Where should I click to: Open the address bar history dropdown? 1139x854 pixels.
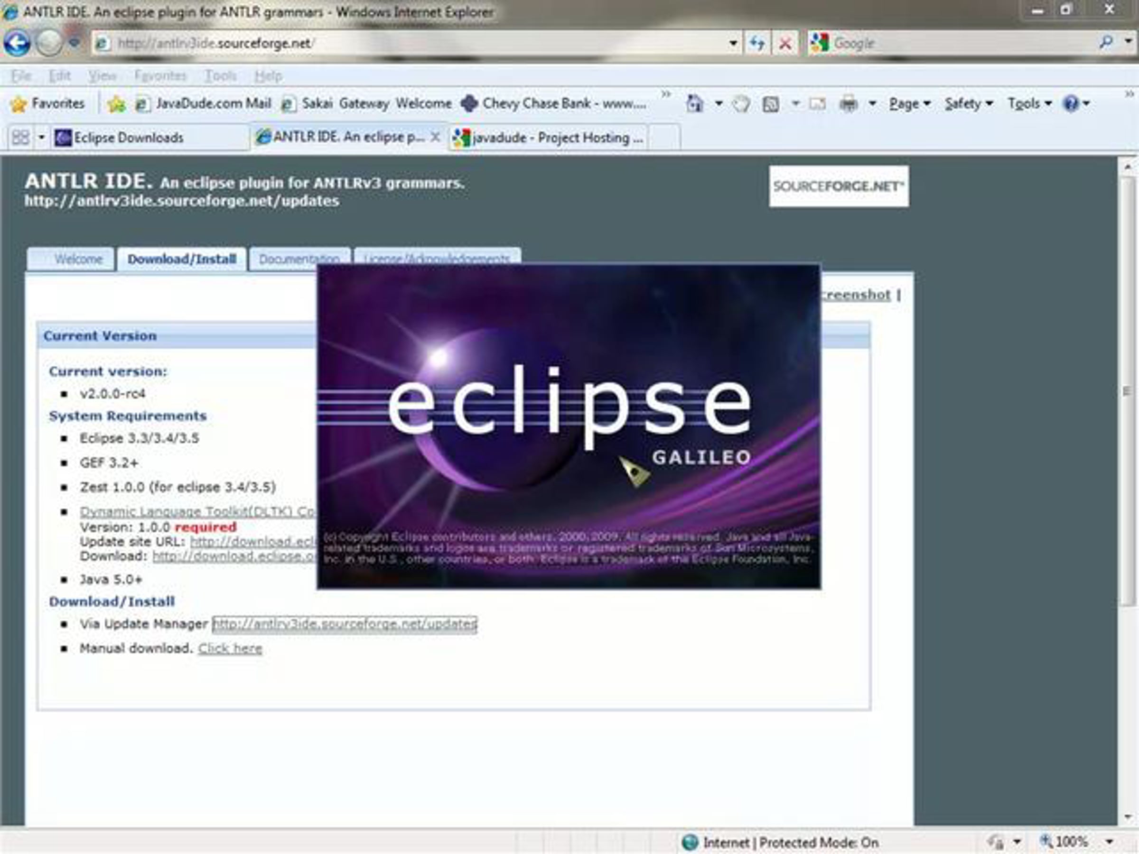coord(733,43)
